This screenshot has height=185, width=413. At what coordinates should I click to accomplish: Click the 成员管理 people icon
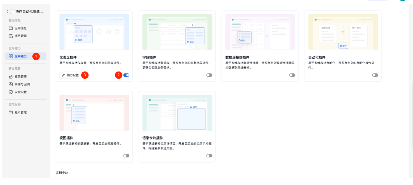[x=11, y=36]
